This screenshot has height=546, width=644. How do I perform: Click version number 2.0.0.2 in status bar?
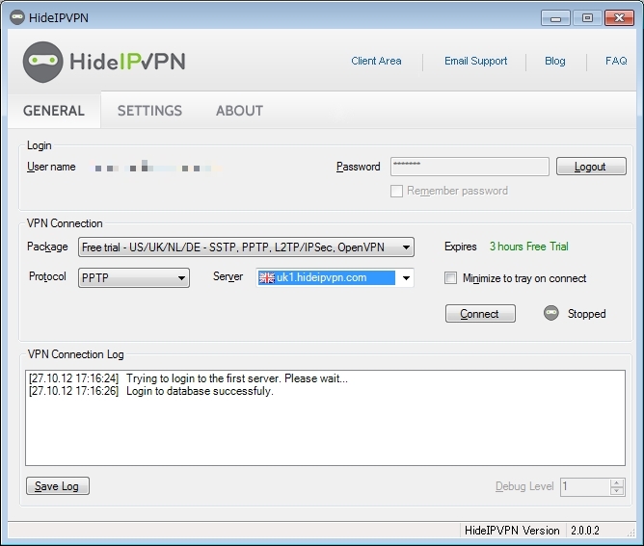coord(585,531)
